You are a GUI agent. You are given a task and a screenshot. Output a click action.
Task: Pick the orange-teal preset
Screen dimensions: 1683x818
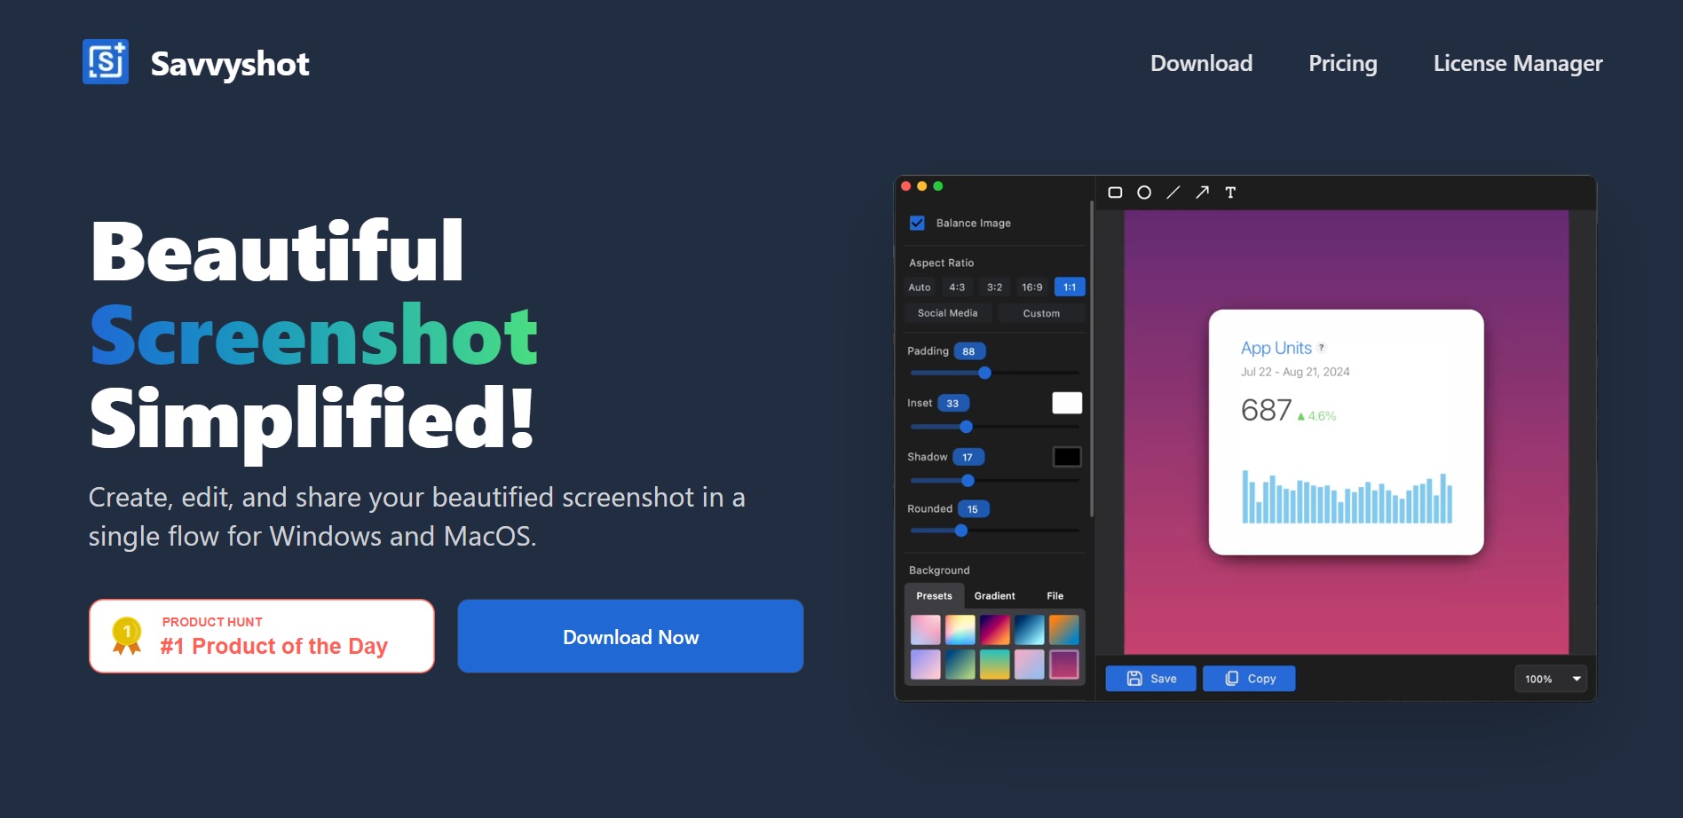(x=1063, y=630)
